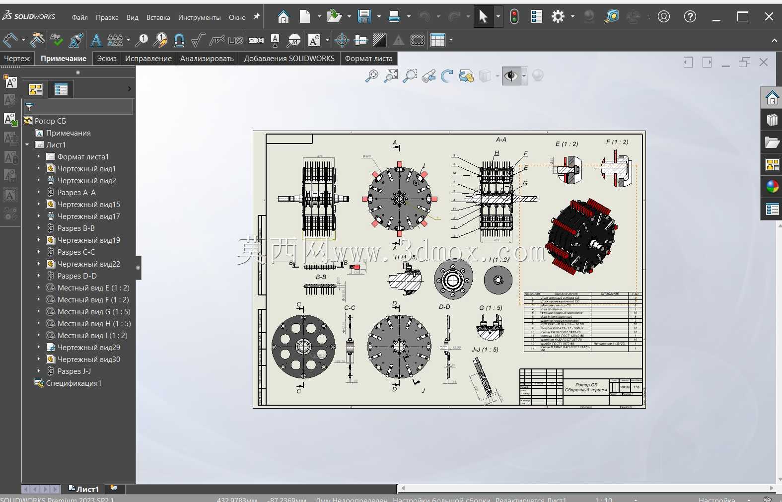
Task: Toggle the Hide/Show Items eye button
Action: click(x=511, y=76)
